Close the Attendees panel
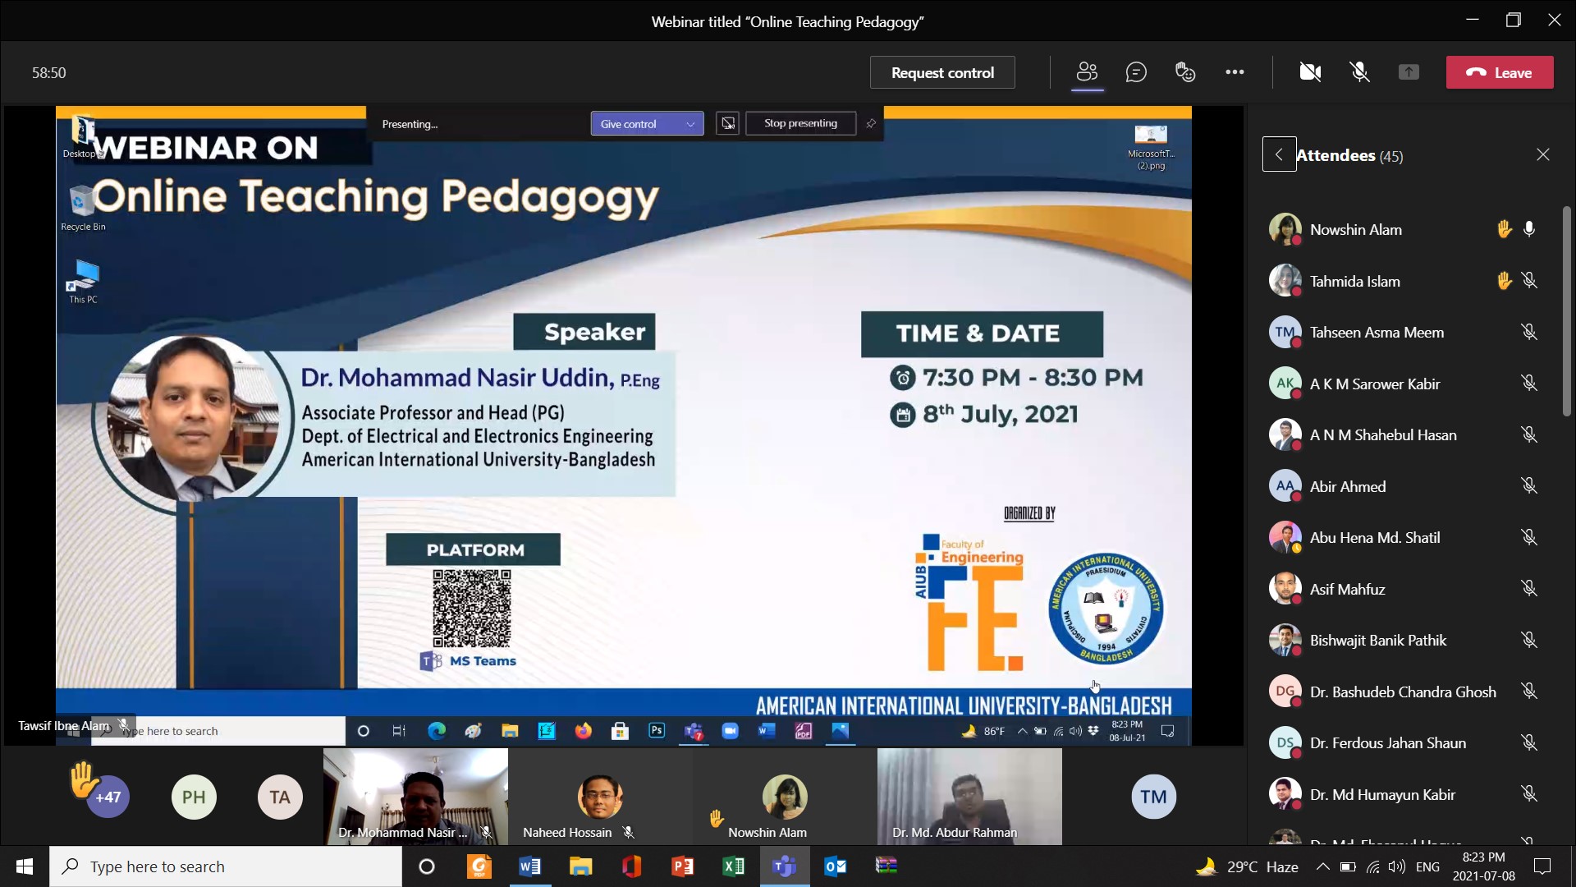The image size is (1576, 887). click(x=1543, y=154)
